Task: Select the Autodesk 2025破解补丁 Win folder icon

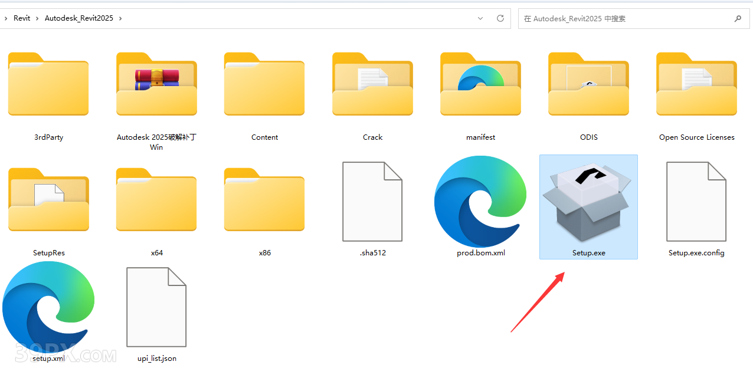Action: 156,84
